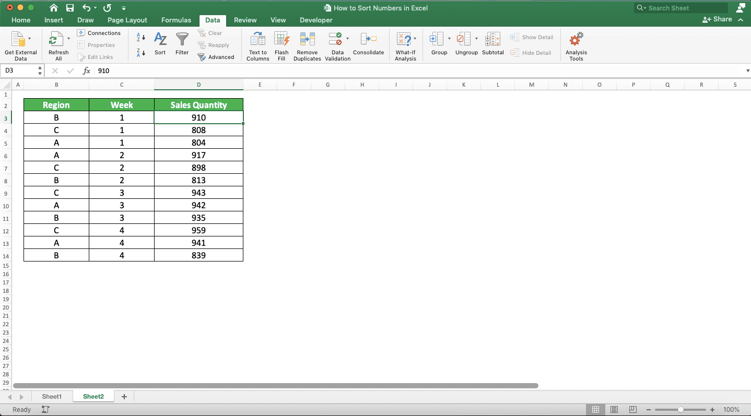The image size is (751, 416).
Task: Click the Search Sheet field
Action: (x=680, y=8)
